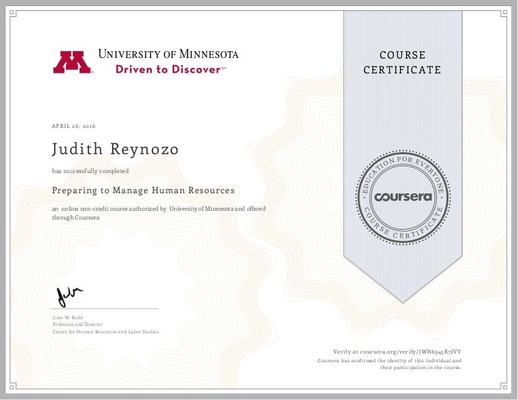This screenshot has height=400, width=518.
Task: Click the coursera wordmark inside the seal
Action: [x=402, y=198]
